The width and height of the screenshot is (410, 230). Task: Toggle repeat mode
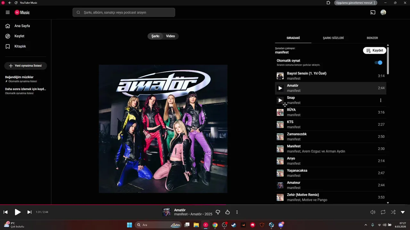click(383, 212)
